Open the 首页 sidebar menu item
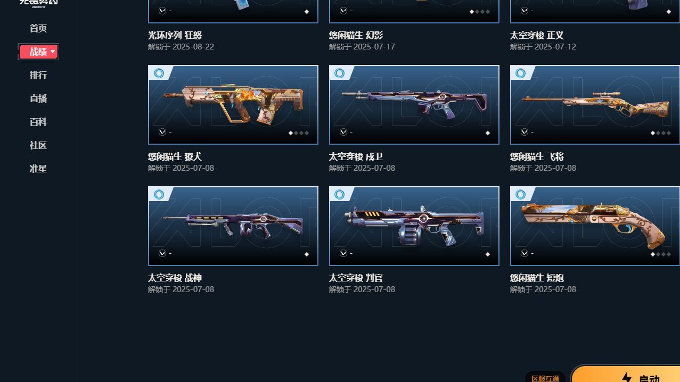This screenshot has height=382, width=680. coord(38,28)
